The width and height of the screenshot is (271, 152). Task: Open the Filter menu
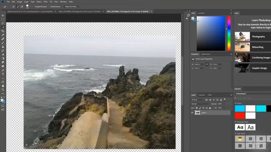pyautogui.click(x=45, y=2)
